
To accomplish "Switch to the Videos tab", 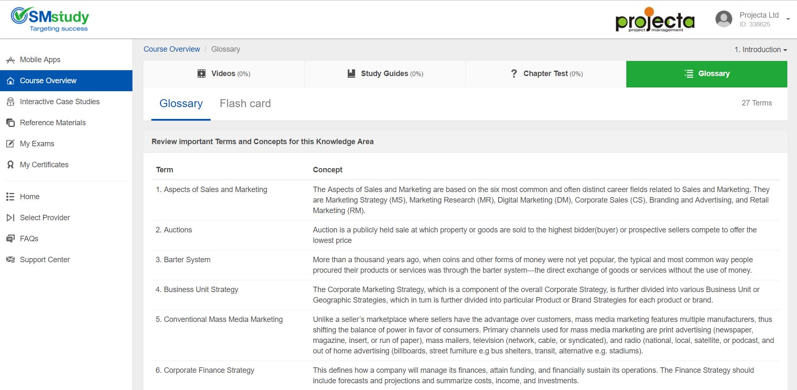I will click(x=224, y=74).
